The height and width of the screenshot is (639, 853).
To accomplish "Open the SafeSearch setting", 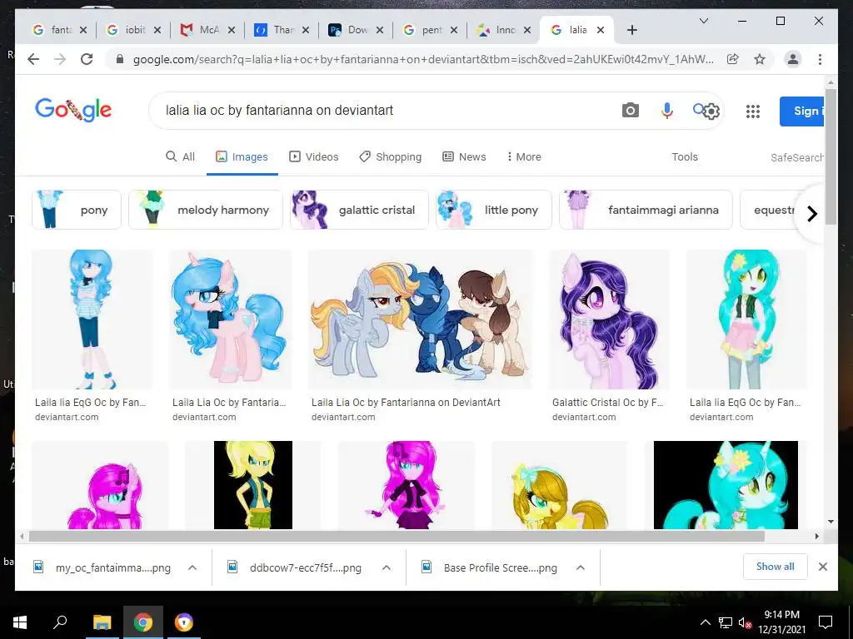I will point(797,157).
